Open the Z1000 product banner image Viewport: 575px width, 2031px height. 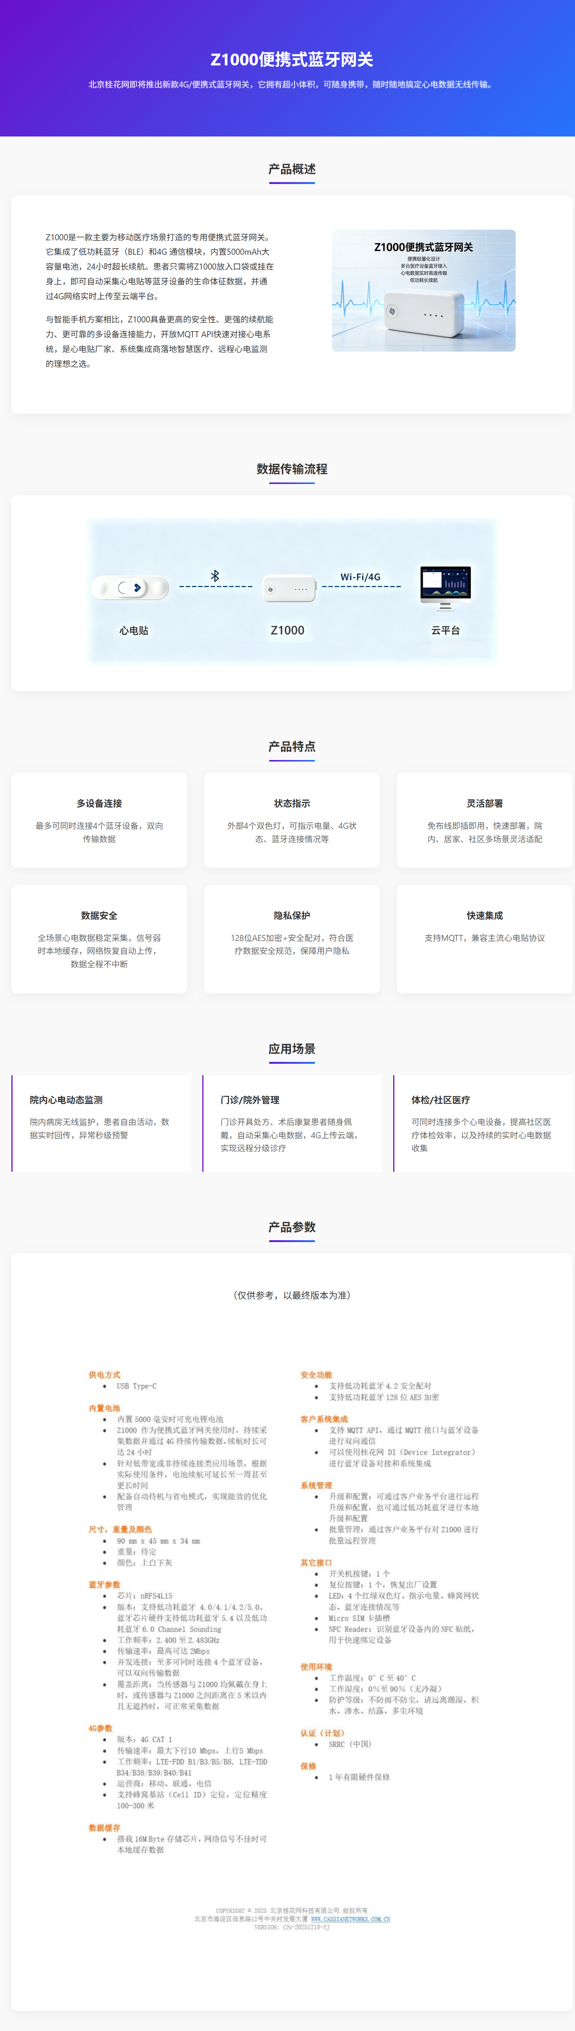click(424, 290)
